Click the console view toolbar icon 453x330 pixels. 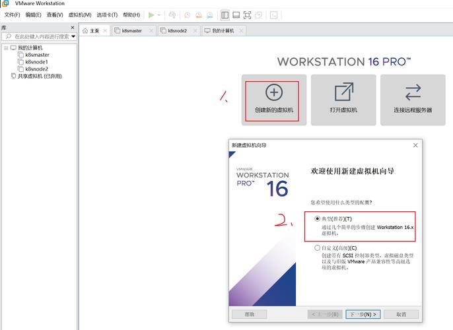(x=273, y=15)
